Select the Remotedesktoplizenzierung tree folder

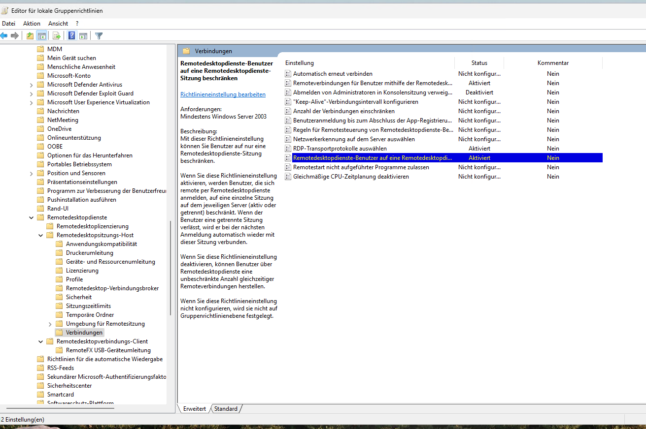[x=93, y=226]
